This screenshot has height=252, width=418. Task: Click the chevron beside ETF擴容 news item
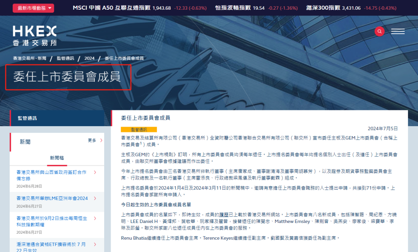(x=95, y=244)
